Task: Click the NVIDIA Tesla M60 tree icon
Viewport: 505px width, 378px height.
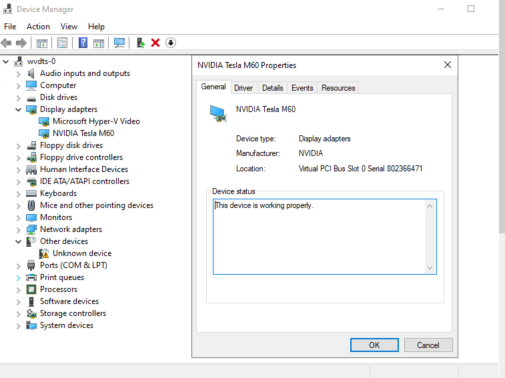Action: point(44,133)
